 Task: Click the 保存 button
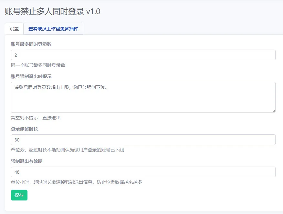[x=19, y=195]
